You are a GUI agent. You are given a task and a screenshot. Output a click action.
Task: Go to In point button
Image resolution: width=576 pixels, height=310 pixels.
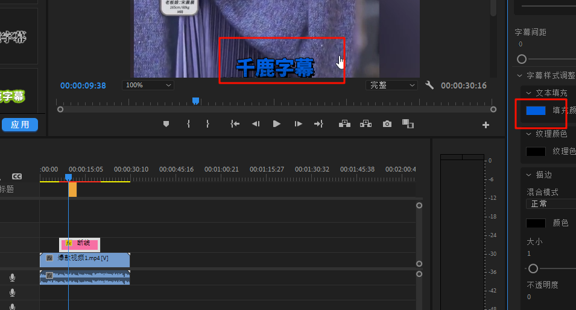(x=235, y=124)
